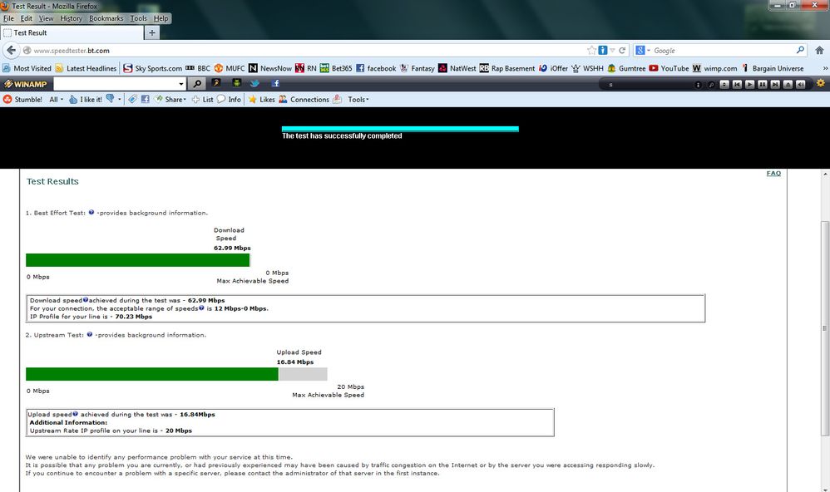Select the Test Result tab
The width and height of the screenshot is (830, 492).
click(72, 32)
